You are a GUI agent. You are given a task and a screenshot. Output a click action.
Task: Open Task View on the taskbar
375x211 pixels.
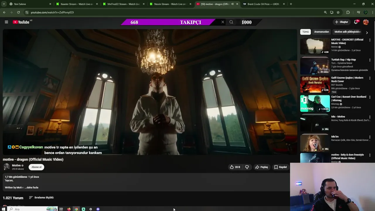(x=61, y=209)
